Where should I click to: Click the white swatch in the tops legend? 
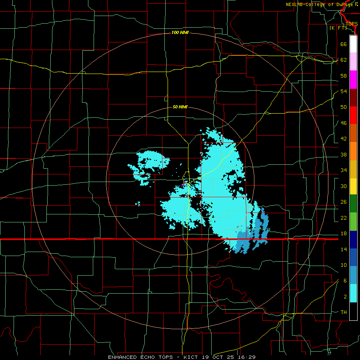pos(353,44)
